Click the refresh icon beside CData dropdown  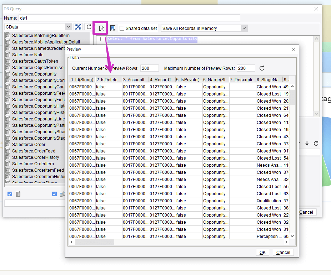click(89, 27)
